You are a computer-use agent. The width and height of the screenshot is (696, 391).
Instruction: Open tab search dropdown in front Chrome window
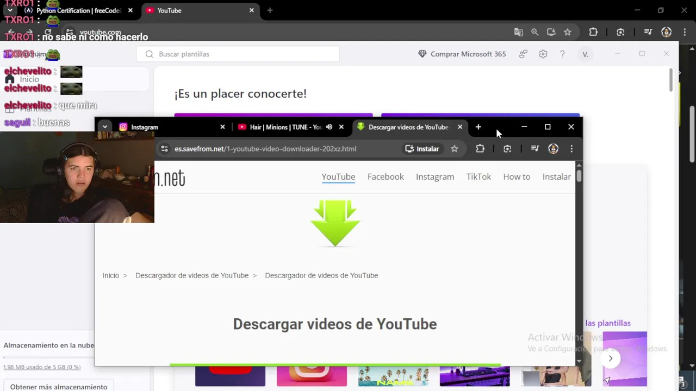coord(104,127)
